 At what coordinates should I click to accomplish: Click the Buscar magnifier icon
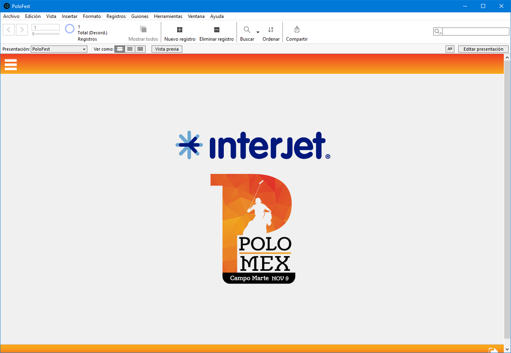point(247,30)
